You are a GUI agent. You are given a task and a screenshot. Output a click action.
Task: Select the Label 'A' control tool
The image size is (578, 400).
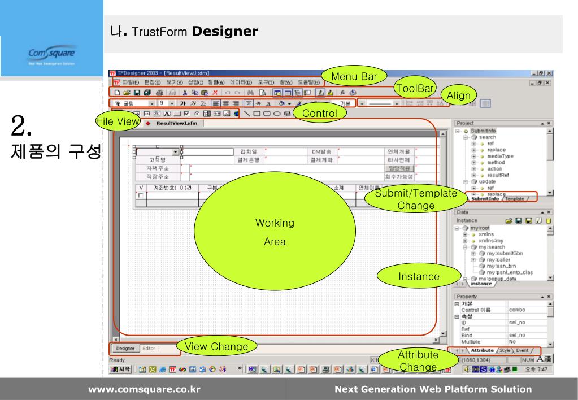pyautogui.click(x=167, y=114)
